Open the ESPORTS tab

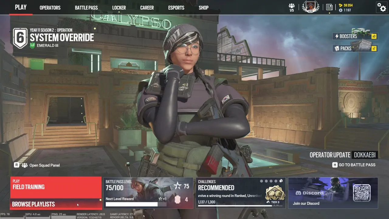176,8
